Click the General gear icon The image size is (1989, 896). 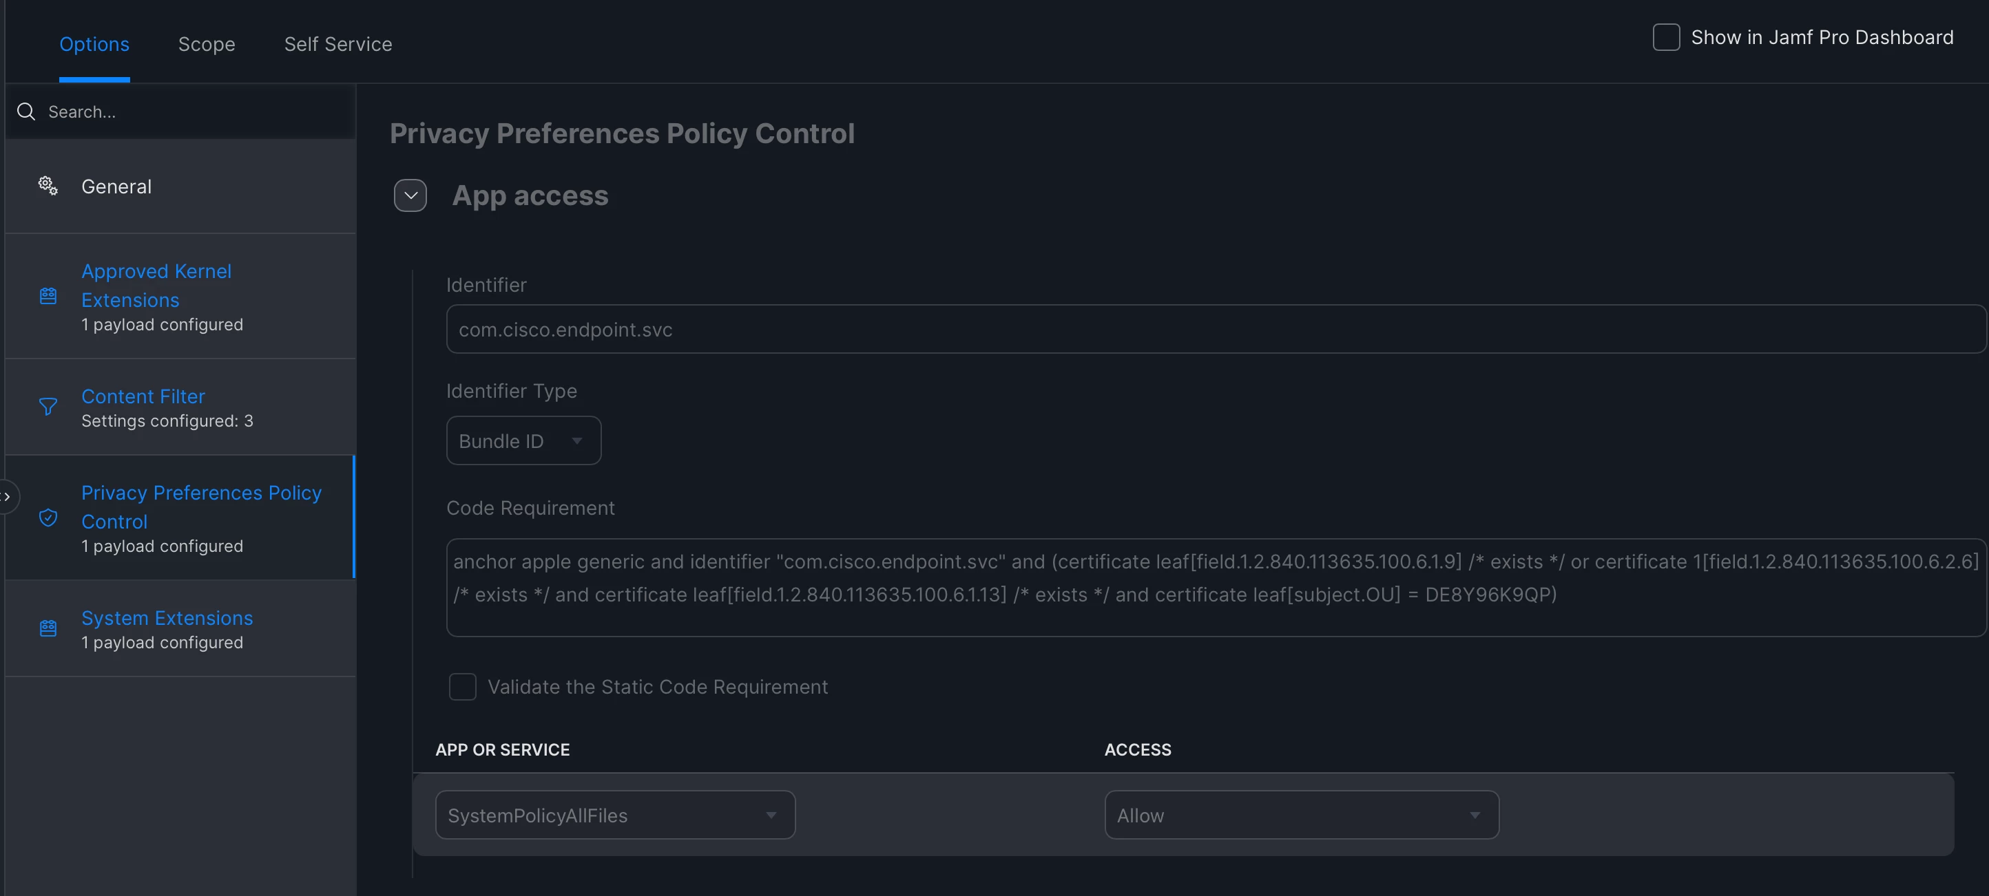(48, 186)
